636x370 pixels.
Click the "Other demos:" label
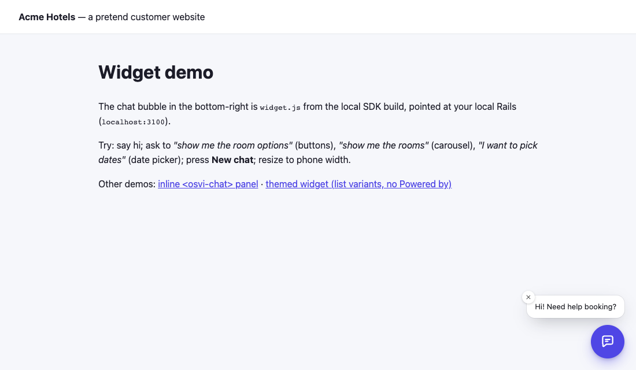coord(127,184)
